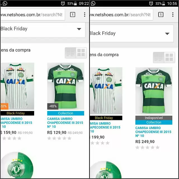The image size is (179, 179).
Task: Tap the netshoes.com.br address bar at 10:56
Action: (120, 15)
